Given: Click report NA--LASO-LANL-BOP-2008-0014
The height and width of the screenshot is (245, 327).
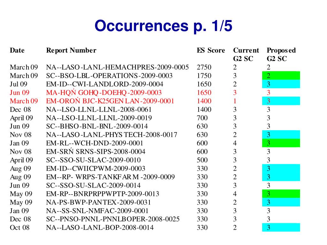Looking at the screenshot, I should [100, 227].
